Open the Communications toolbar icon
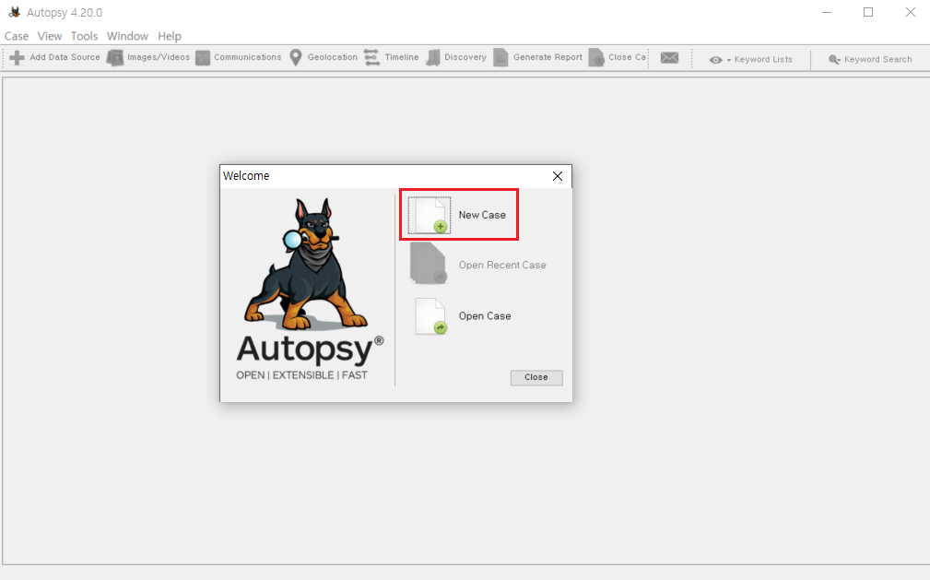Image resolution: width=930 pixels, height=580 pixels. click(203, 57)
